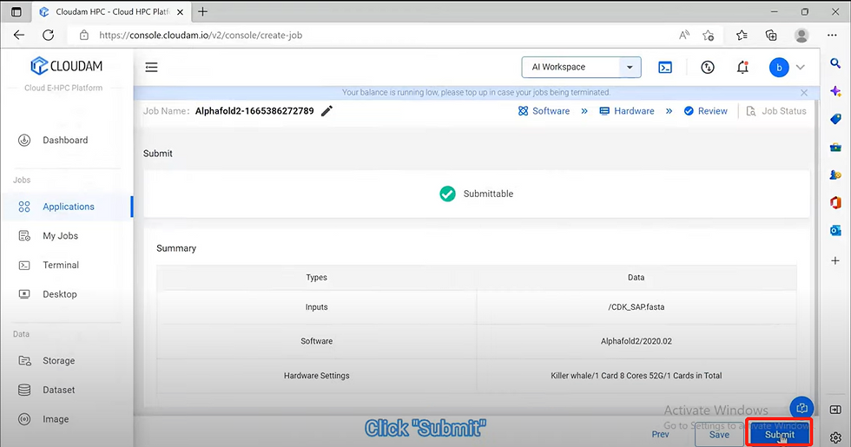Click the tab actions menu icon
Screen dimensions: 851x447
[x=16, y=11]
